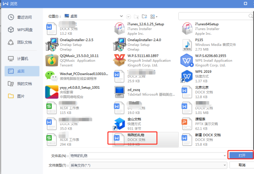Expand the filename history dropdown arrow

(225, 156)
